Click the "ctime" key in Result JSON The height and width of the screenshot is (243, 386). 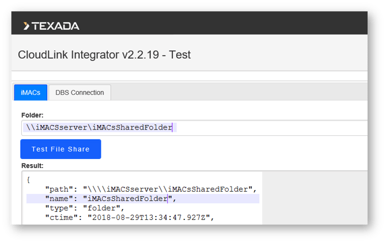[x=61, y=217]
